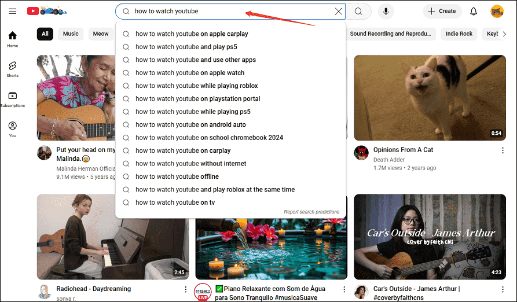Screen dimensions: 517x302
Task: Open the You page in sidebar
Action: point(13,129)
